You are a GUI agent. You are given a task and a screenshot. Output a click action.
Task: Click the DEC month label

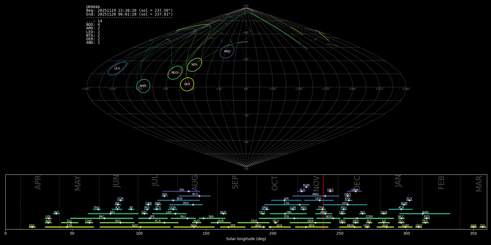(357, 183)
